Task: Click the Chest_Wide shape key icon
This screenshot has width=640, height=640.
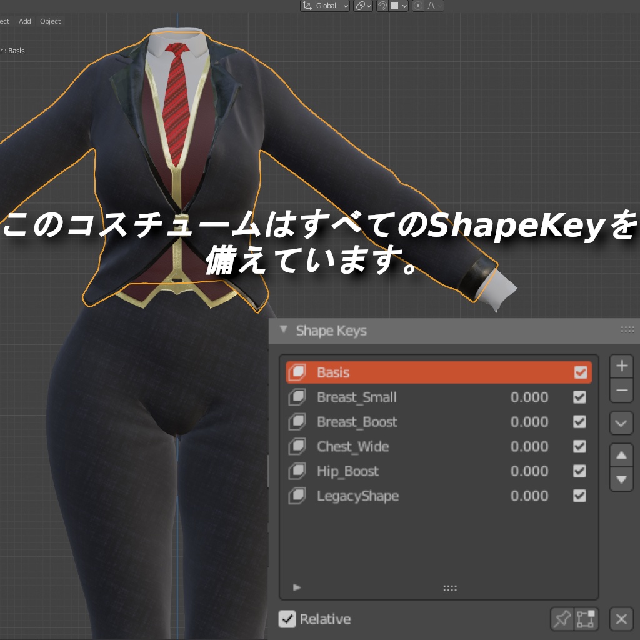Action: click(297, 446)
